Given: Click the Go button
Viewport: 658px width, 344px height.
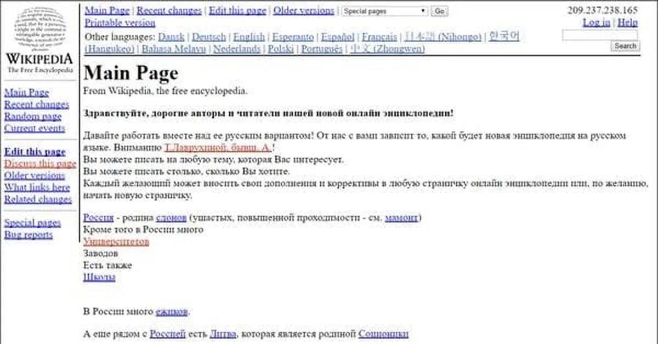Looking at the screenshot, I should [439, 11].
